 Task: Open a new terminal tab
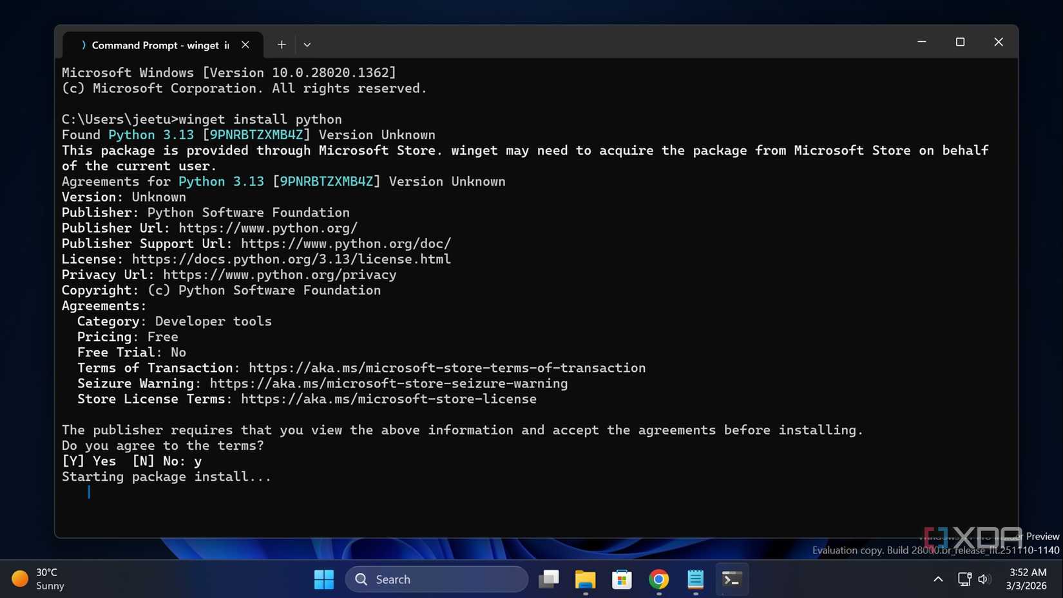[282, 45]
